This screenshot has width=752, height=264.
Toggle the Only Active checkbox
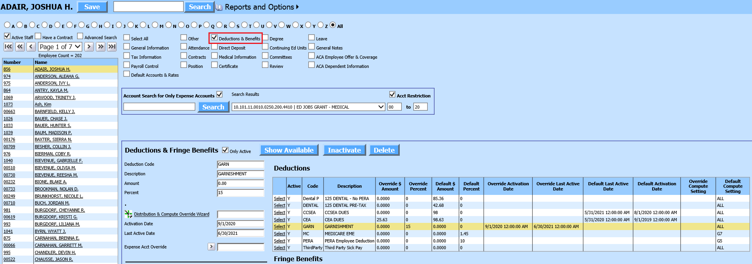(225, 150)
